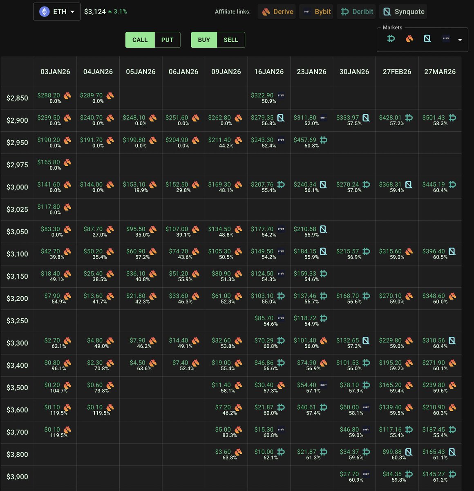Image resolution: width=474 pixels, height=491 pixels.
Task: Click the Deribit icon beside $428.01
Action: tap(409, 118)
